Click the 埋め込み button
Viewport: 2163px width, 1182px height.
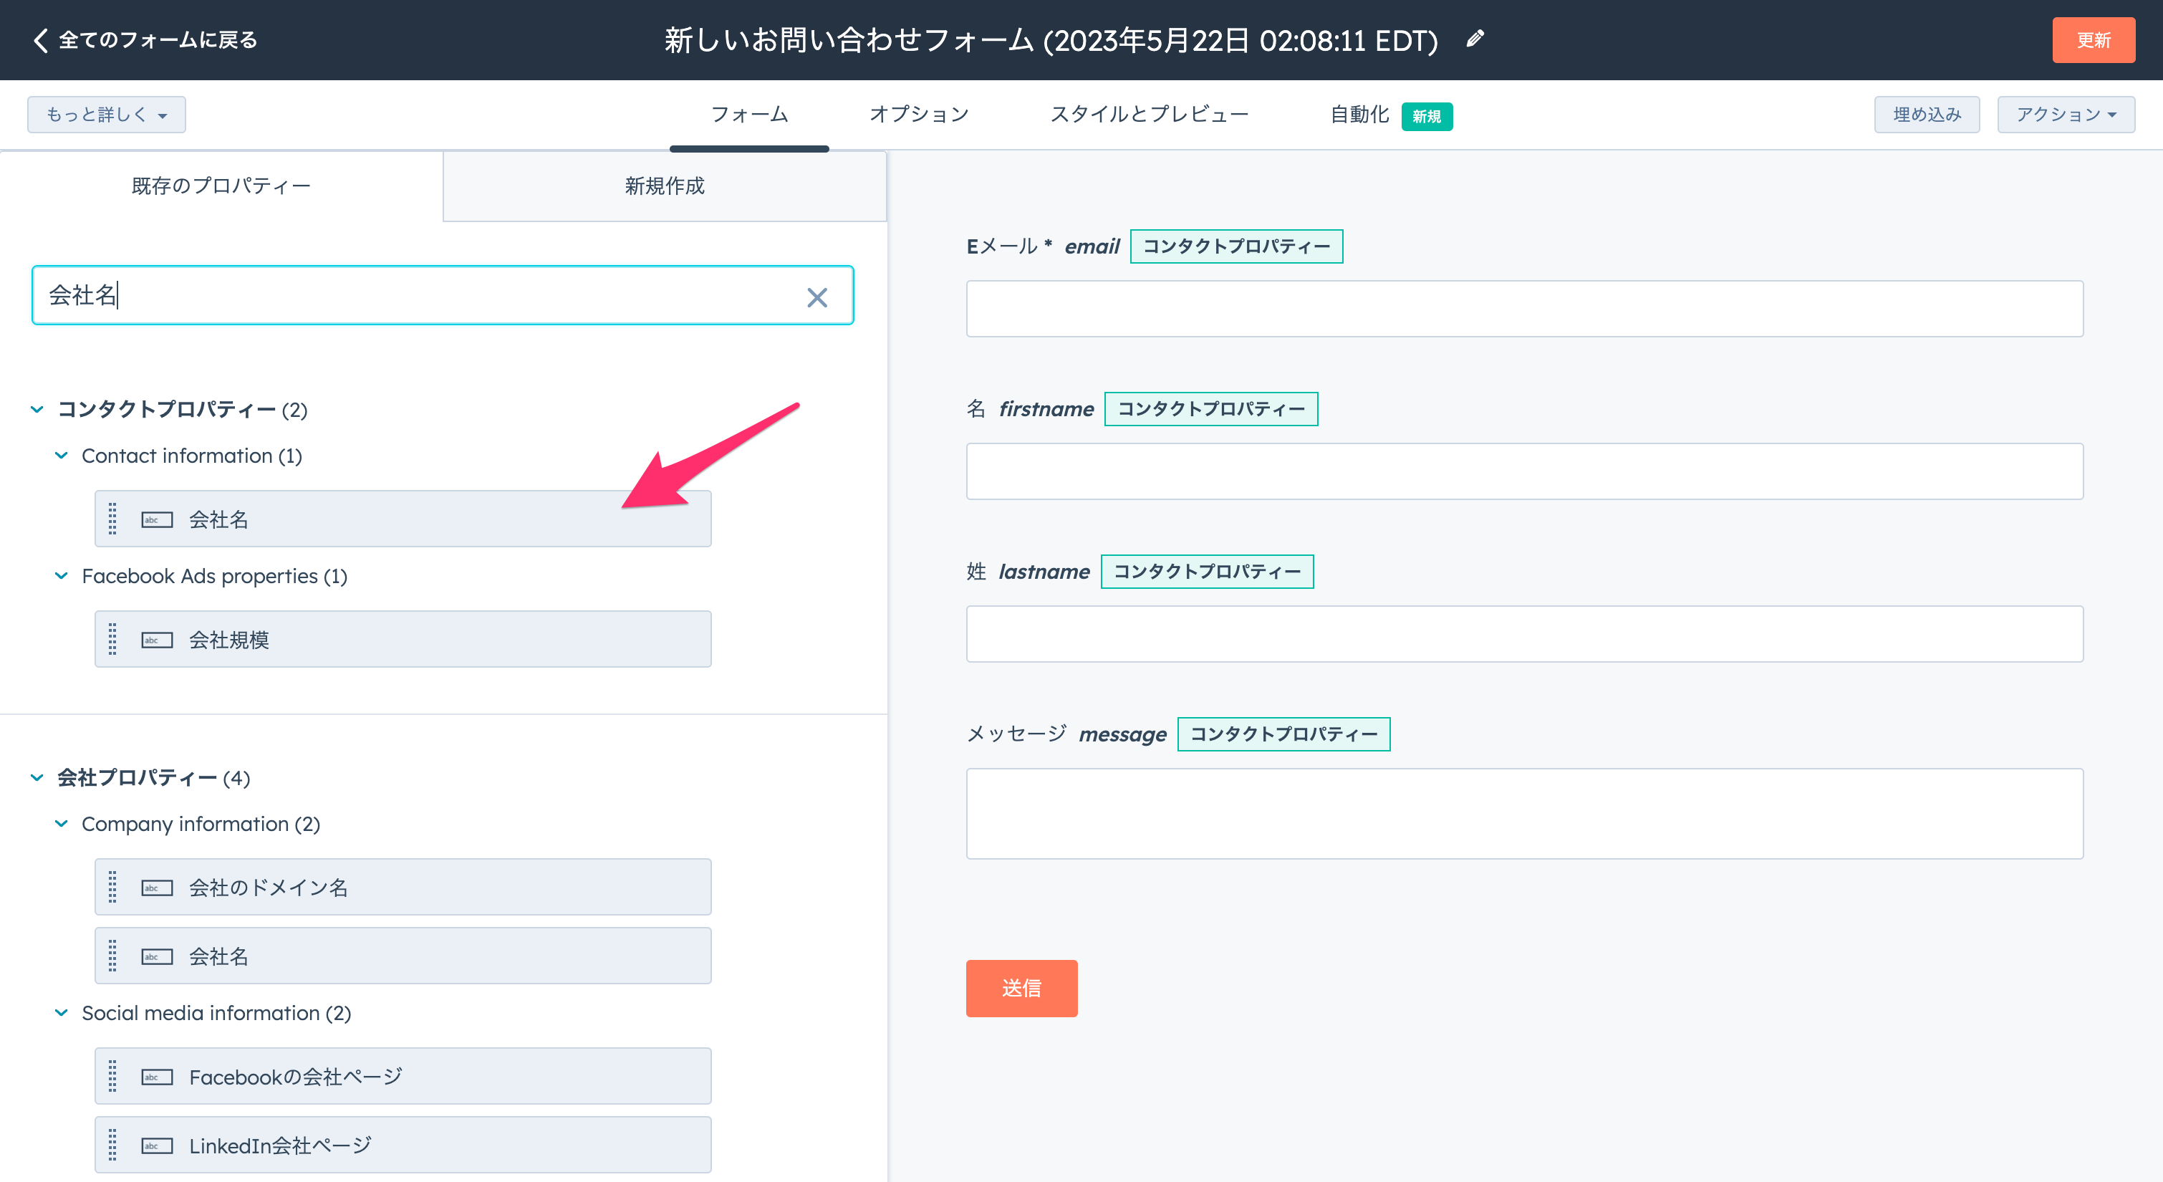[1926, 114]
